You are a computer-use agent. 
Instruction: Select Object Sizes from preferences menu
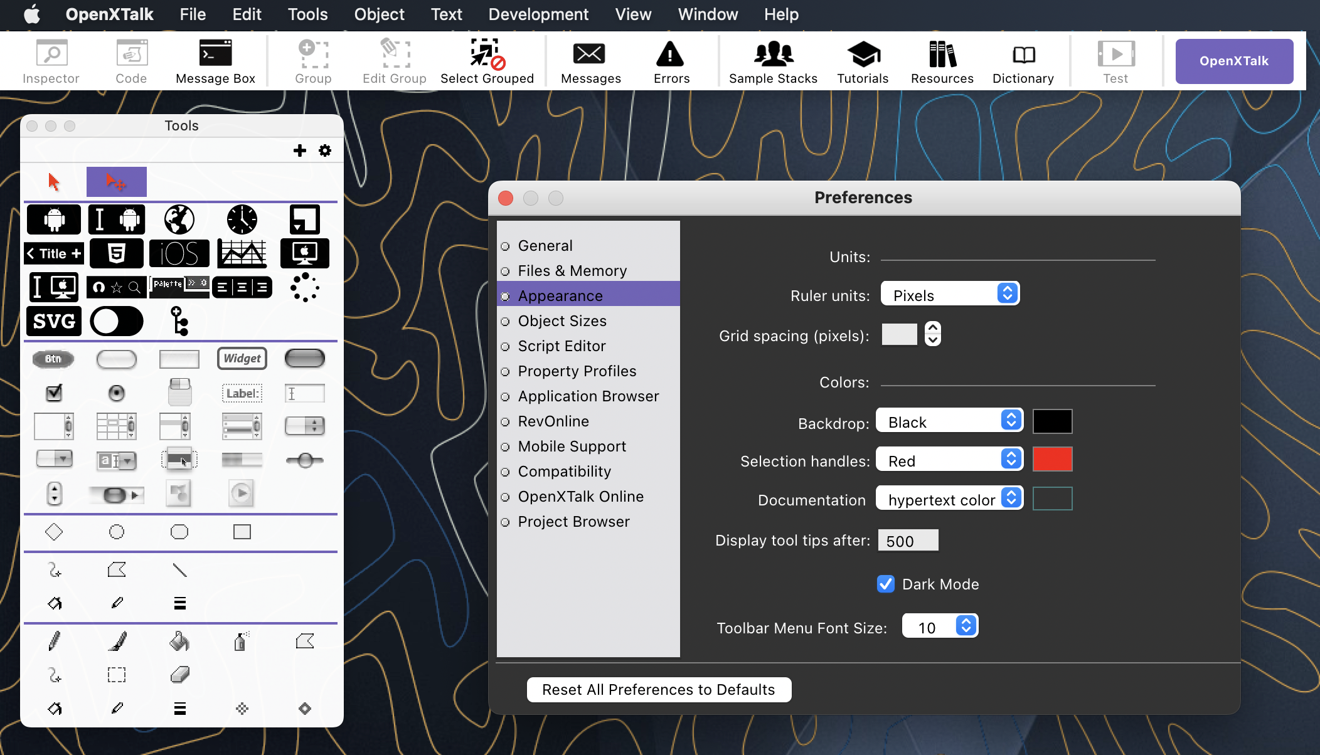[562, 321]
